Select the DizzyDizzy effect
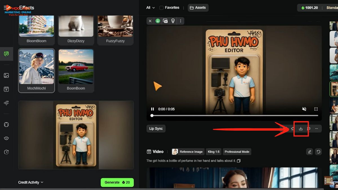The image size is (338, 190). tap(76, 30)
